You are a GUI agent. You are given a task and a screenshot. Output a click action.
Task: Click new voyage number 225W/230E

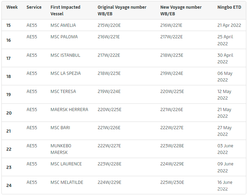(x=172, y=182)
